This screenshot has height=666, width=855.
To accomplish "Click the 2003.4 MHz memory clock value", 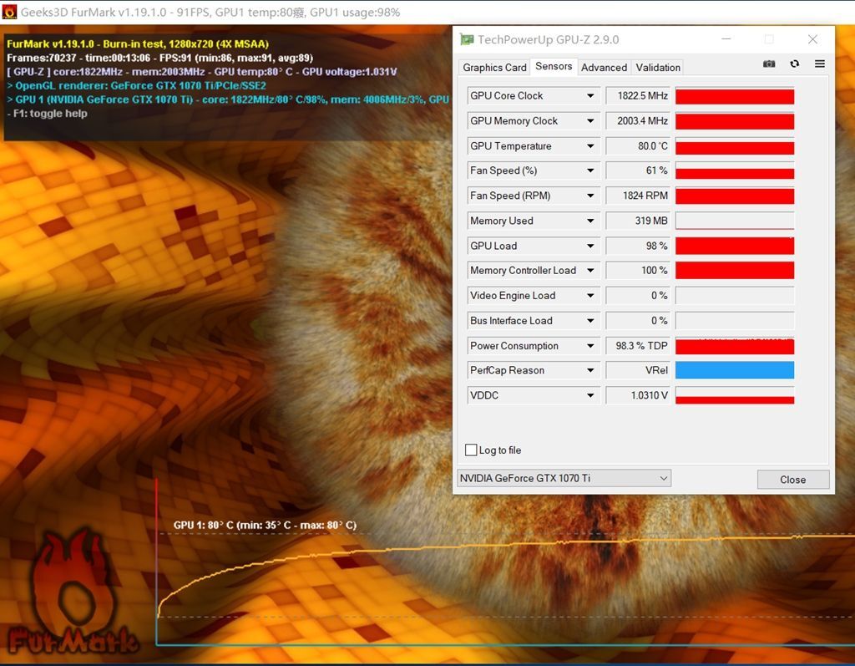I will (638, 120).
